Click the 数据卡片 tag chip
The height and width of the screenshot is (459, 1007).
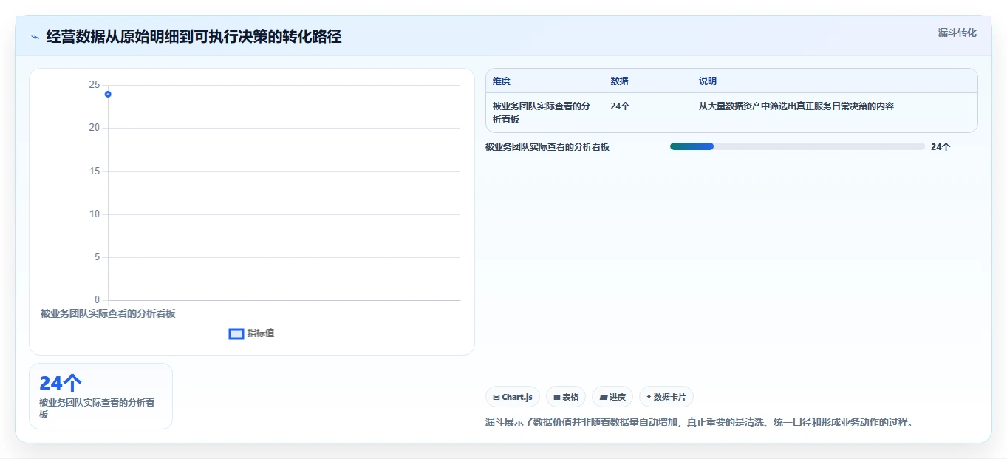coord(666,397)
